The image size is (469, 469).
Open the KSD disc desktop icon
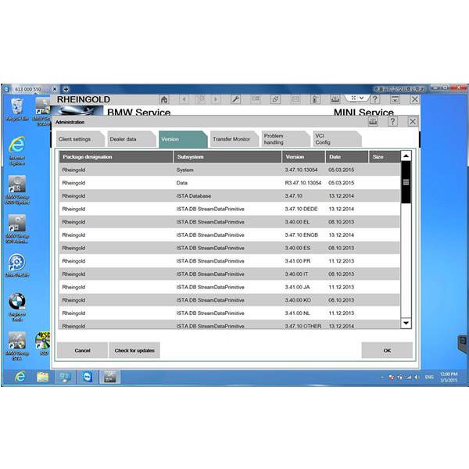pyautogui.click(x=43, y=343)
